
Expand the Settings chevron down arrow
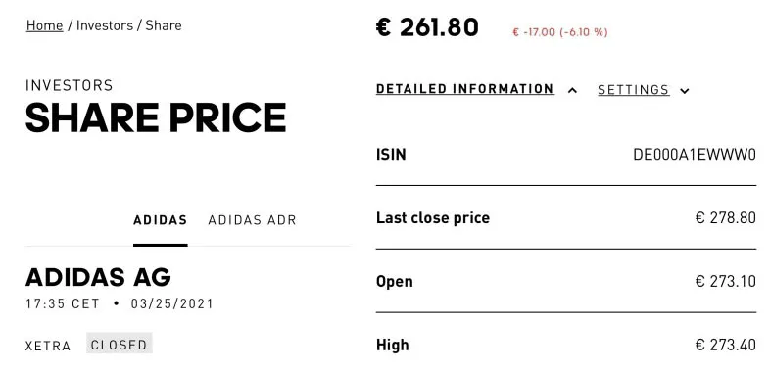pos(685,91)
